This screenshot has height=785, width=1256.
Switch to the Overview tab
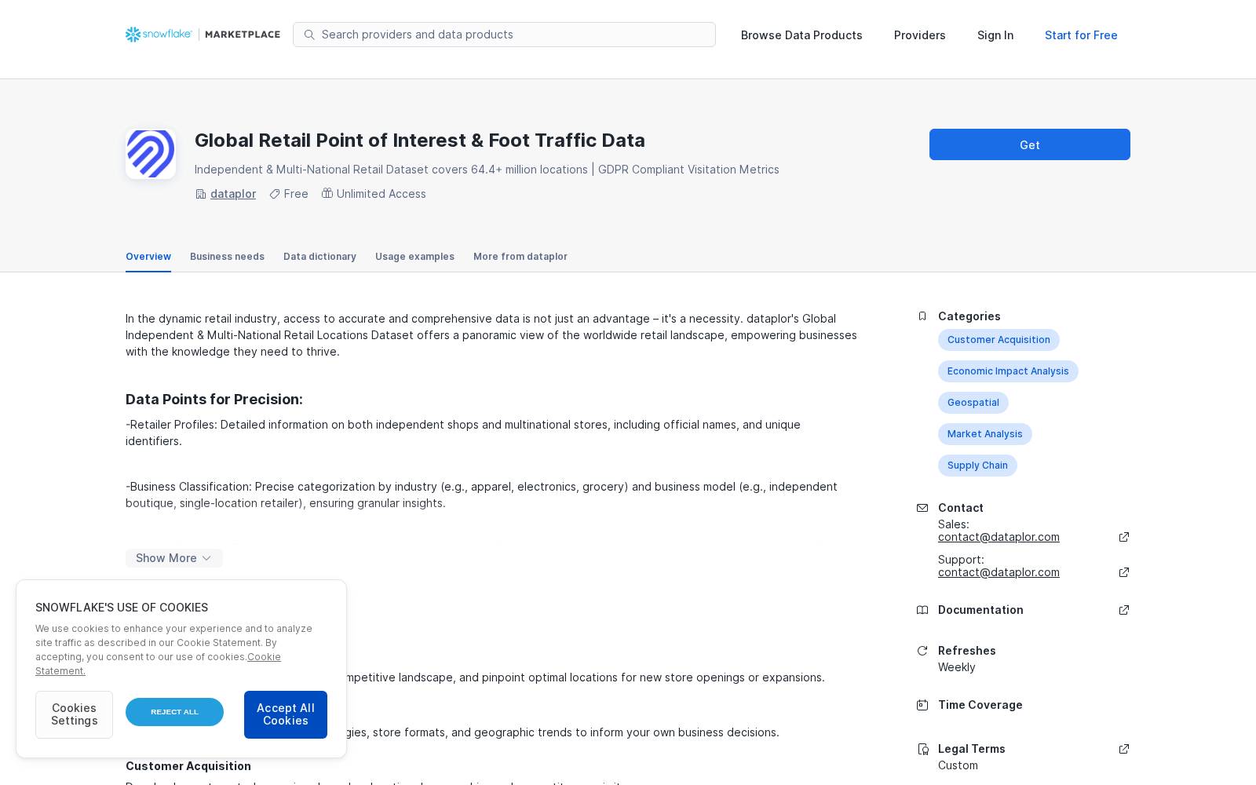click(x=148, y=257)
